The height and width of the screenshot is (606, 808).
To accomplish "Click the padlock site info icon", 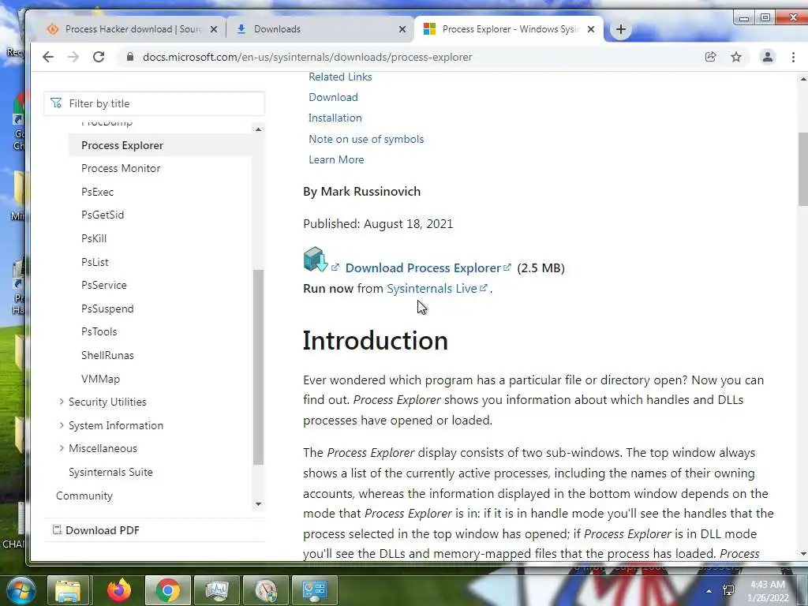I will point(130,57).
